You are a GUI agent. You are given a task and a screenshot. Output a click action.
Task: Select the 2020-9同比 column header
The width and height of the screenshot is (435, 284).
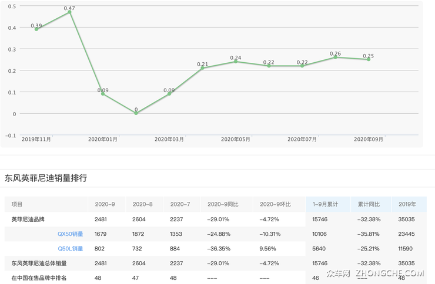click(223, 204)
